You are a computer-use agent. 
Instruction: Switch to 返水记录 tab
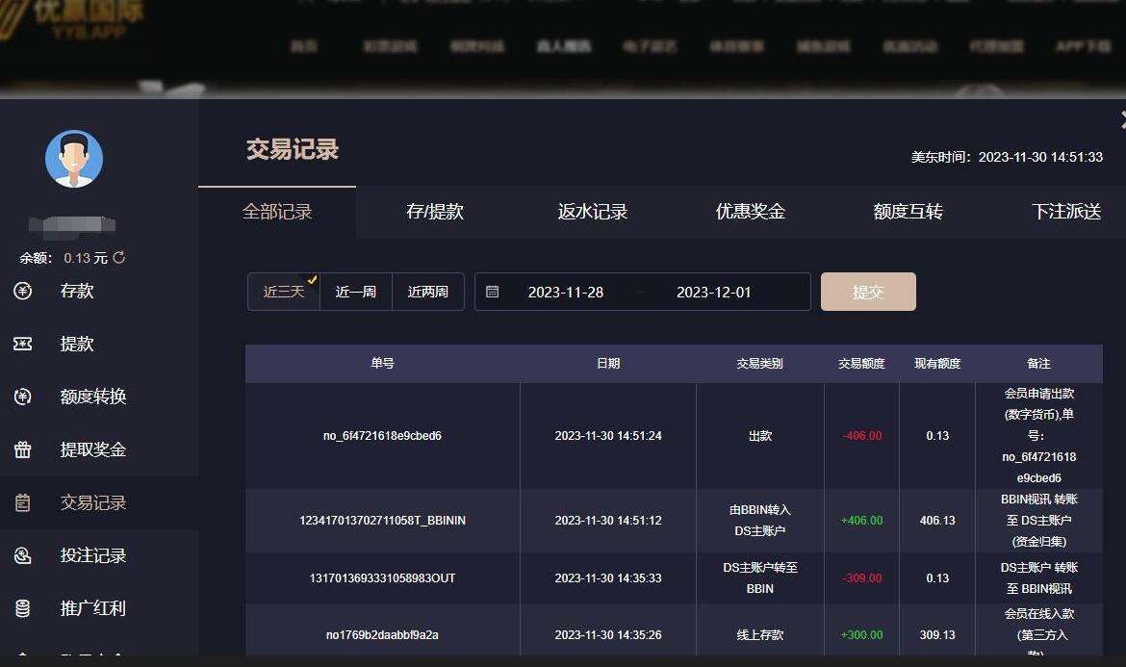[593, 212]
